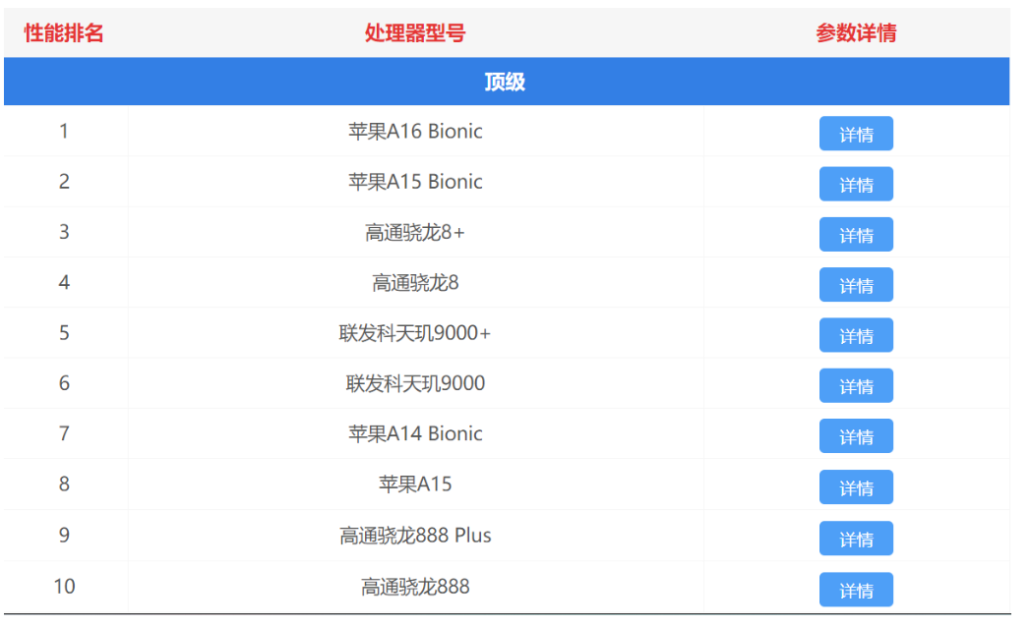Viewport: 1030px width, 626px height.
Task: Click the 联发科天玑9000+ processor name
Action: pyautogui.click(x=414, y=334)
